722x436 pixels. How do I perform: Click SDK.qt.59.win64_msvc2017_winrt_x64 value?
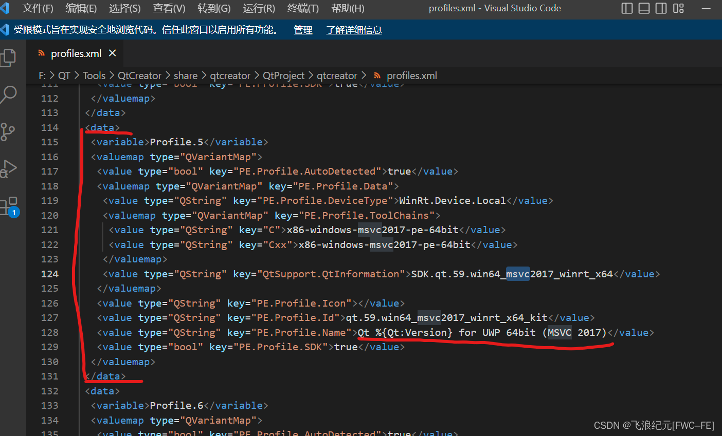tap(512, 274)
